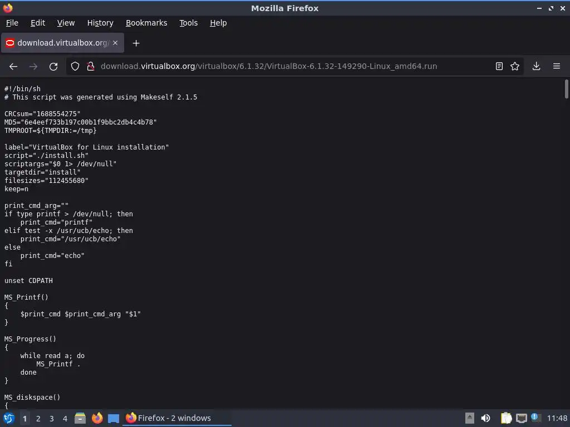Click the scriptargs line

click(60, 164)
